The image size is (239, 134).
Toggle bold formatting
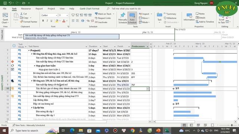coord(43,21)
